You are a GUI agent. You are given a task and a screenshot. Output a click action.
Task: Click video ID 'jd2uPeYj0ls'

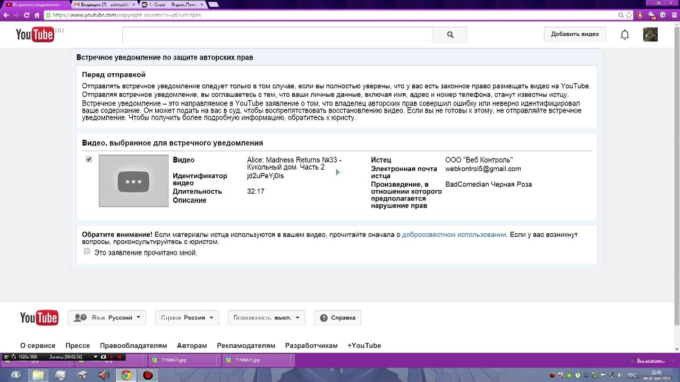click(x=265, y=176)
